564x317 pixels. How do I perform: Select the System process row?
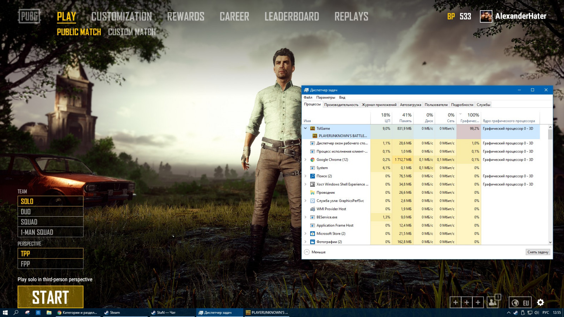[421, 168]
